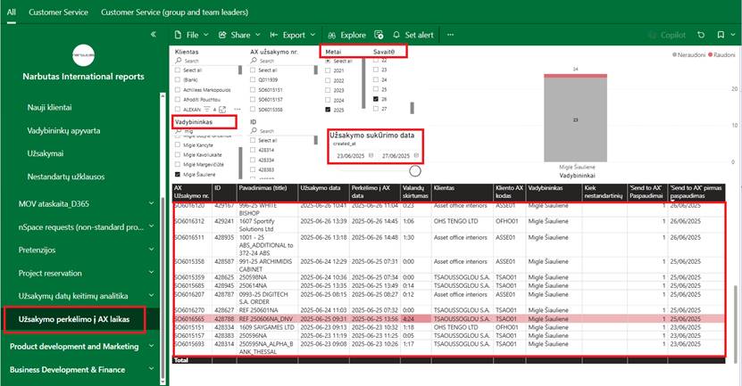Click the reset/undo icon next to Copilot
742x386 pixels.
click(x=700, y=35)
